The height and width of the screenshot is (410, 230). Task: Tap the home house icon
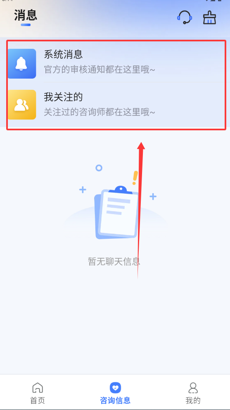tap(38, 388)
